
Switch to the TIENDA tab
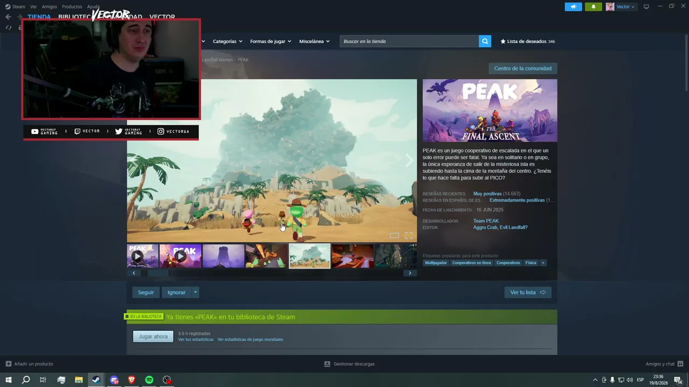click(39, 17)
